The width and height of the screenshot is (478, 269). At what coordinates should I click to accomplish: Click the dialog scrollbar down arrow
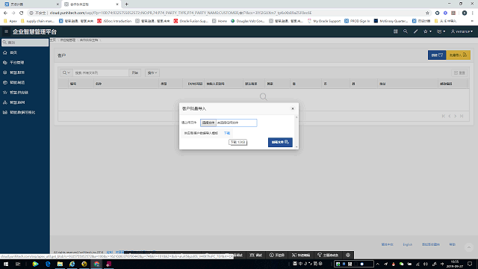[297, 147]
